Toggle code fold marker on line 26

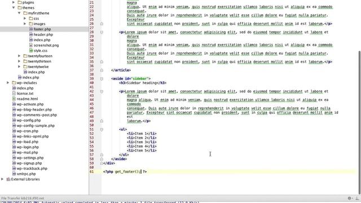point(102,24)
